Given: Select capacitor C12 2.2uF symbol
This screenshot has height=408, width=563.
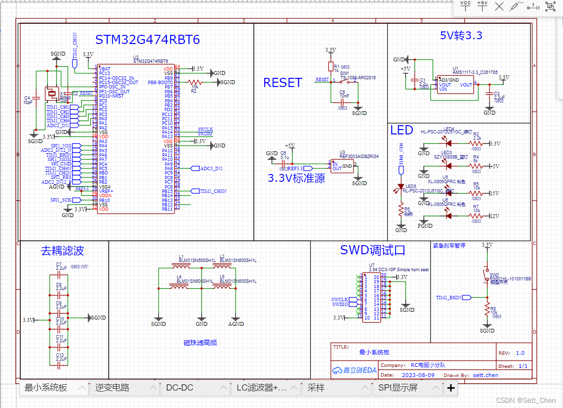Looking at the screenshot, I should click(x=59, y=365).
